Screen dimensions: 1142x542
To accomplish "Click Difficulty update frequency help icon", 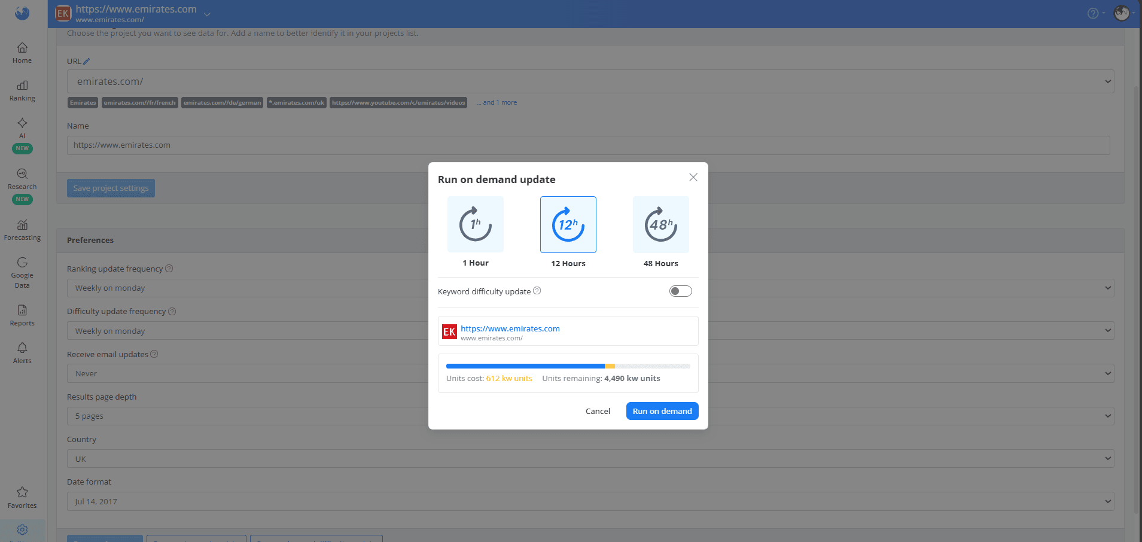I will (172, 311).
